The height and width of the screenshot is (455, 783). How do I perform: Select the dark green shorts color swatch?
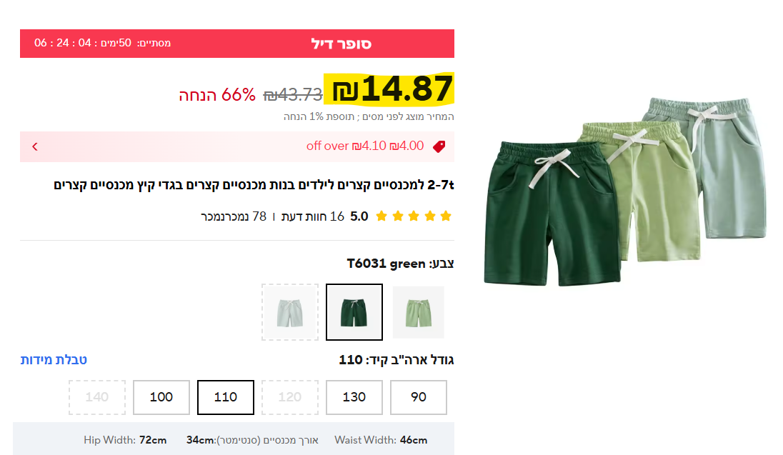pos(354,312)
